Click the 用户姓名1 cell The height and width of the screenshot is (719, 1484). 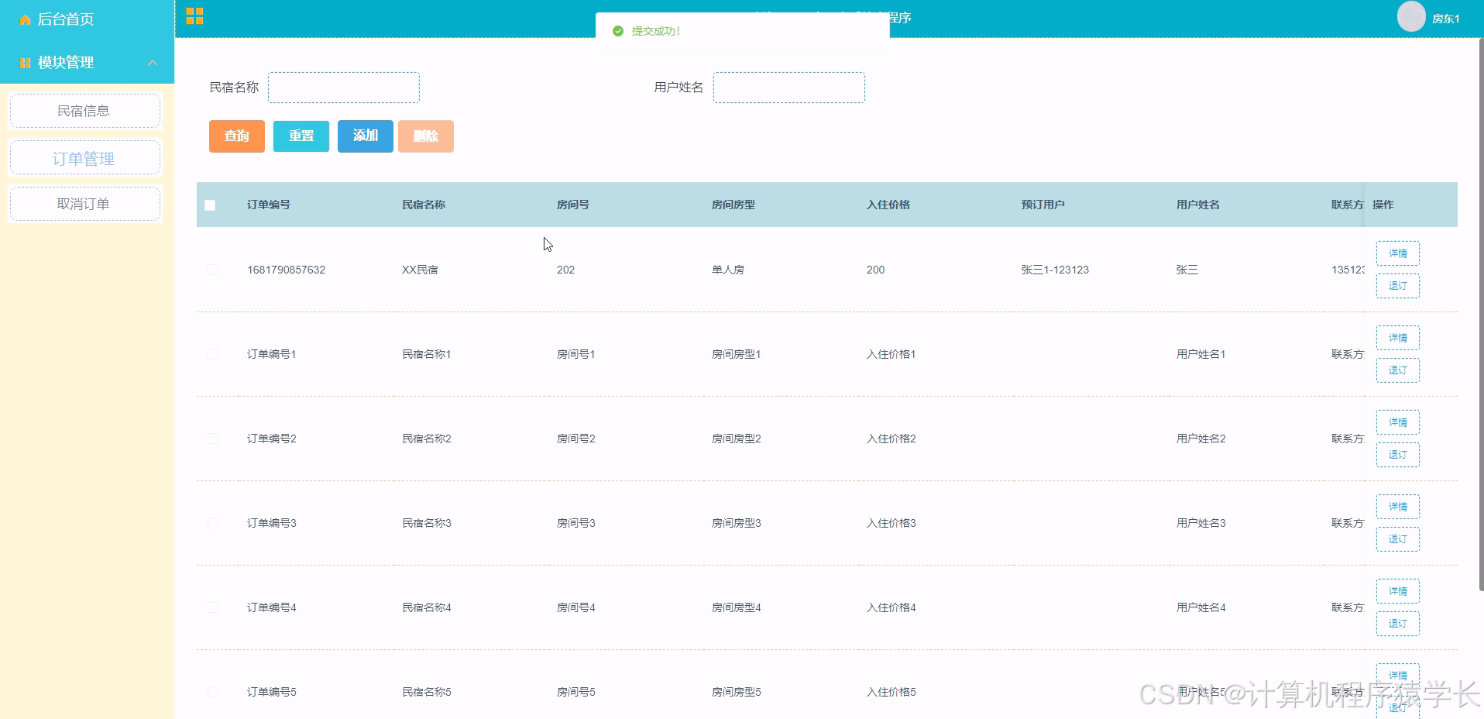pyautogui.click(x=1201, y=354)
